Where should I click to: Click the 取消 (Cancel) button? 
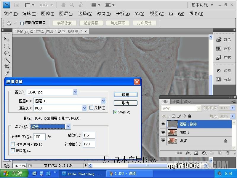(125, 103)
